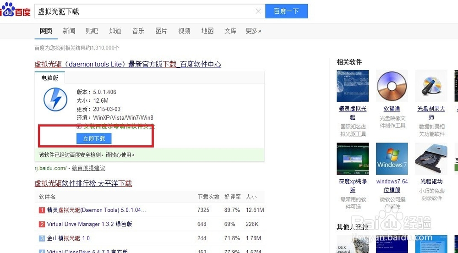Open the Windows 7 thumbnail image

coord(392,159)
